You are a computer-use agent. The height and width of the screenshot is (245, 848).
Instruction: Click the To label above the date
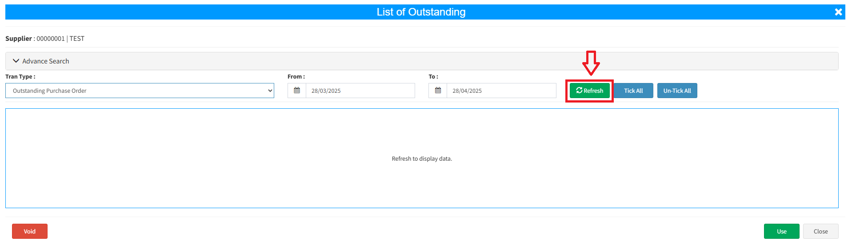[433, 77]
